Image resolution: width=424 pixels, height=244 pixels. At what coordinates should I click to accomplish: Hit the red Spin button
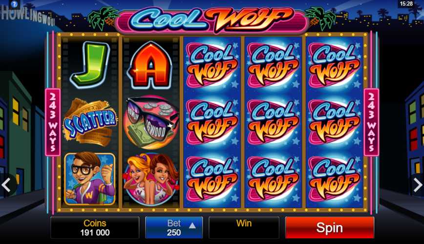click(330, 227)
